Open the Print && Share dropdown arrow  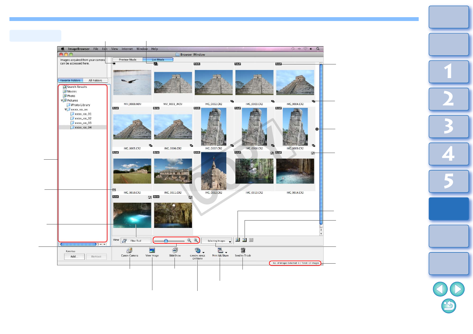(x=226, y=252)
